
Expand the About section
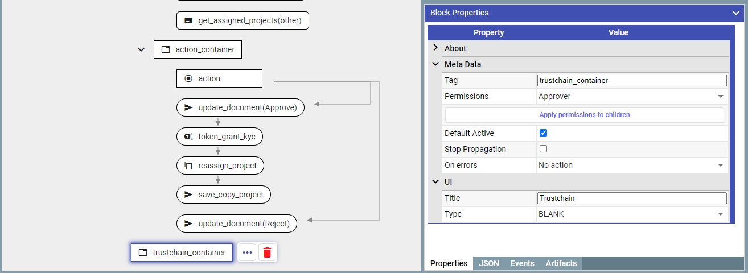pyautogui.click(x=435, y=48)
